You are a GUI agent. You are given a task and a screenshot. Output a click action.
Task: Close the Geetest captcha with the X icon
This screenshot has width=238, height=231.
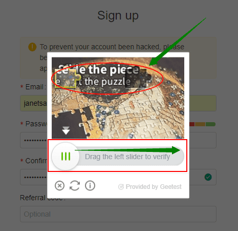tap(59, 186)
